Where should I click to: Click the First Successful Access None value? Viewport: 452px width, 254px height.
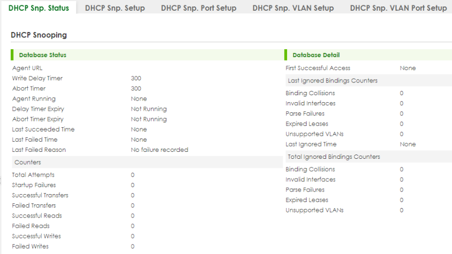click(408, 68)
